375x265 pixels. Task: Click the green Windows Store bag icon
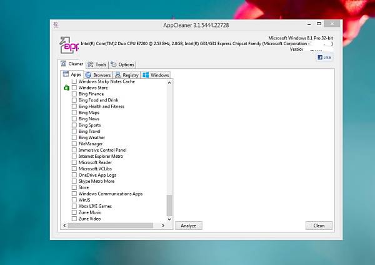(66, 88)
